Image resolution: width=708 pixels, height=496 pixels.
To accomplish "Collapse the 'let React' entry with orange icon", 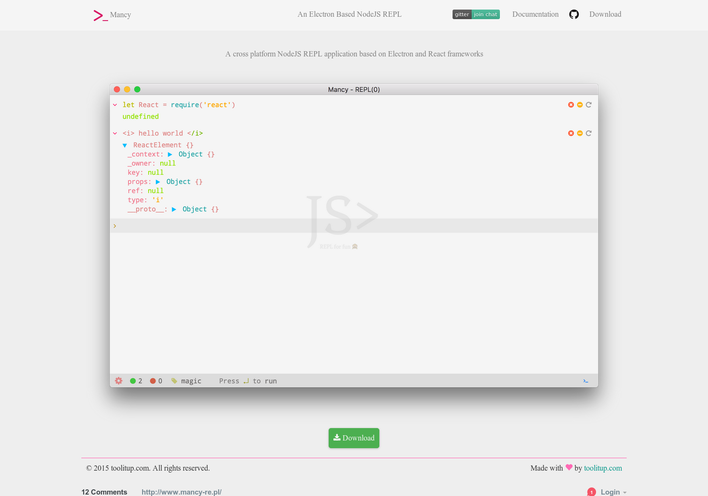I will coord(580,105).
